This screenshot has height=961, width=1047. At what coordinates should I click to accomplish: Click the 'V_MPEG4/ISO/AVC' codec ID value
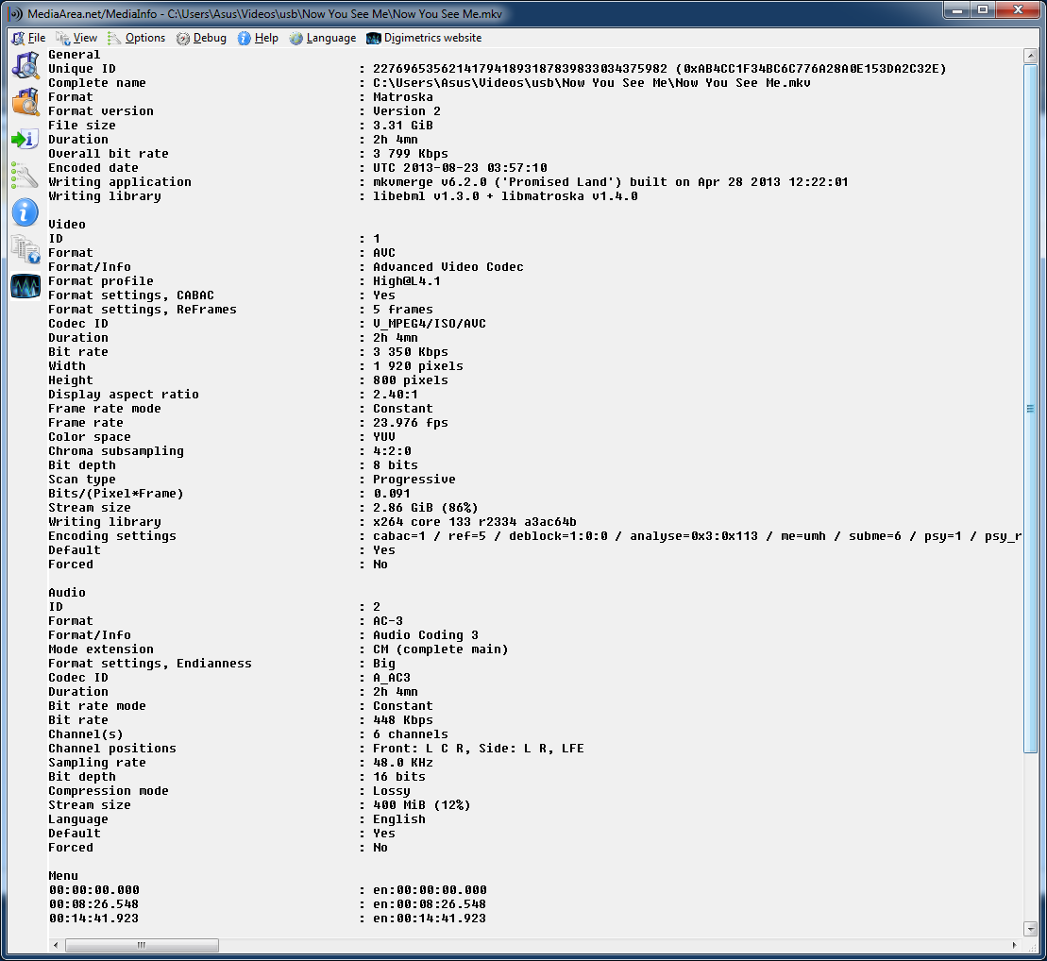coord(430,323)
